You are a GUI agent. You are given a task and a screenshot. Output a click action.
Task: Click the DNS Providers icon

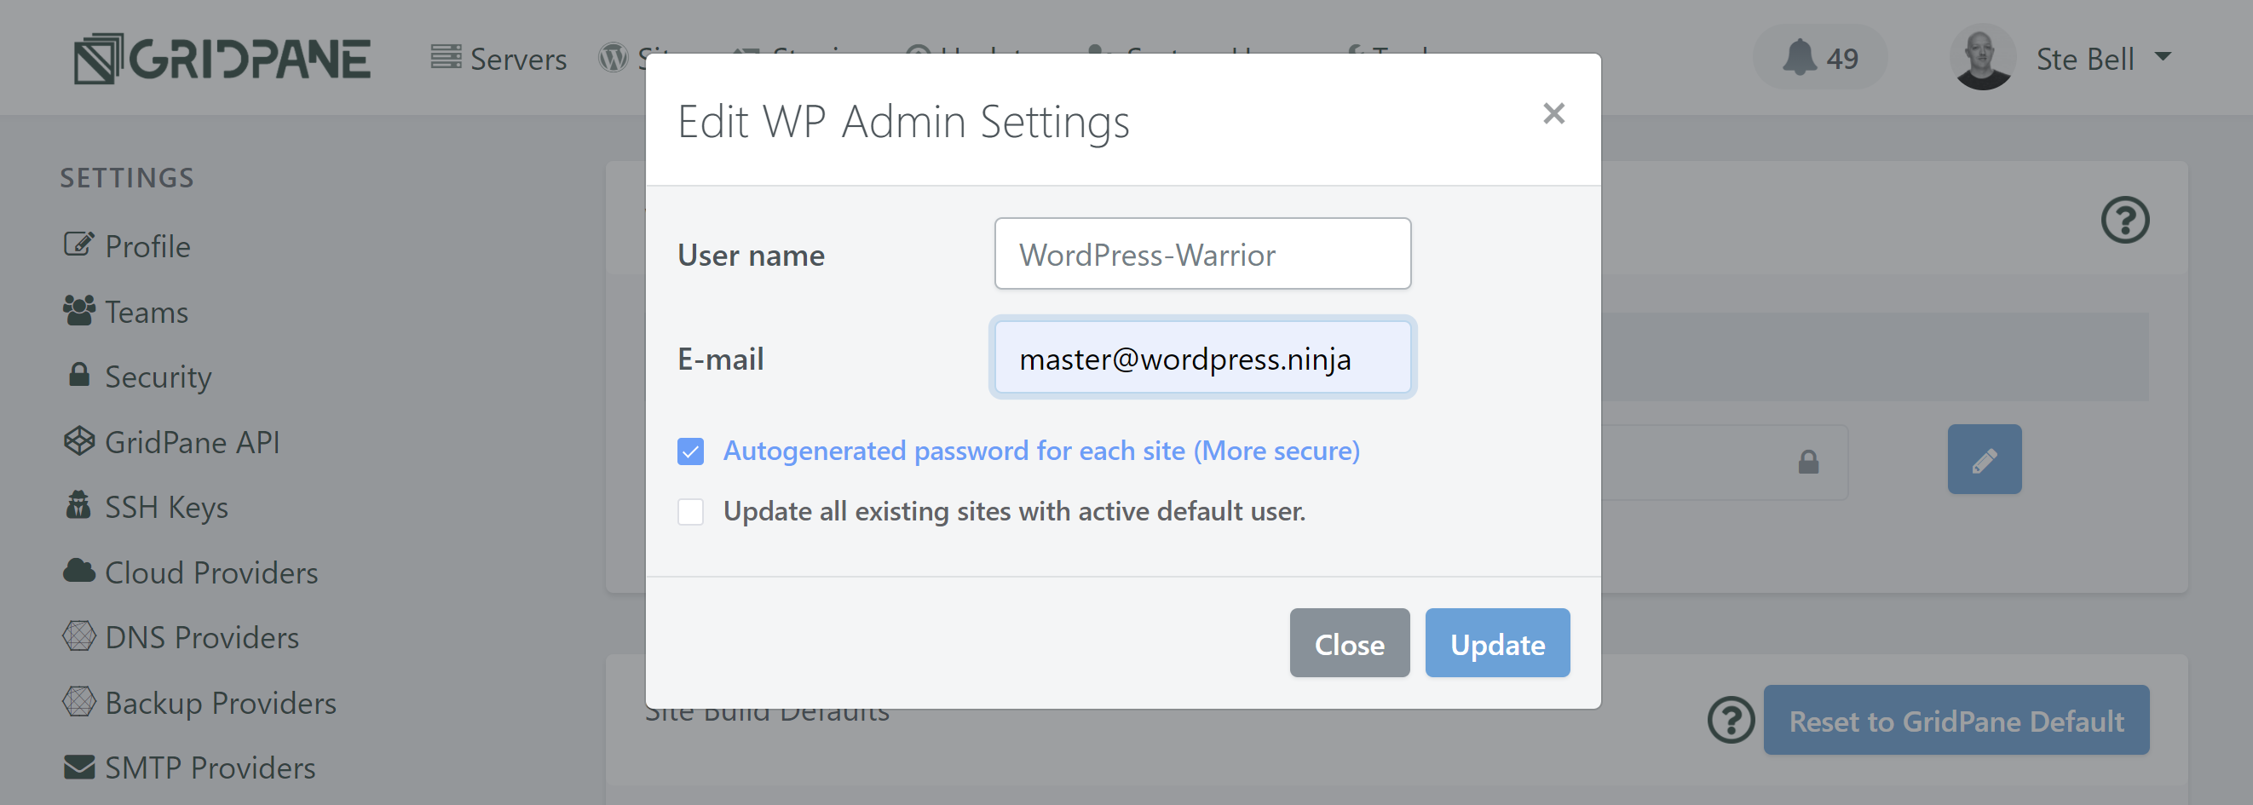coord(78,635)
